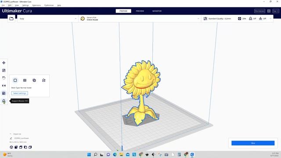Open the Marketplace
The height and width of the screenshot is (158, 281).
click(259, 11)
